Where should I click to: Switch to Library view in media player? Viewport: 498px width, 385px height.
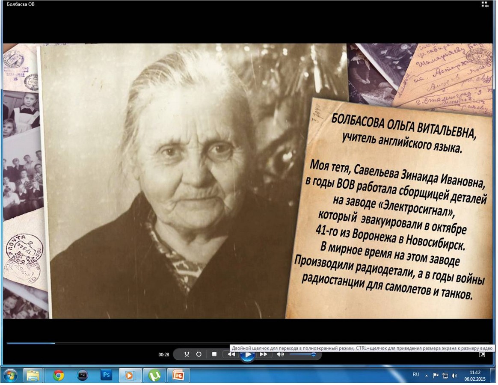coord(484,5)
